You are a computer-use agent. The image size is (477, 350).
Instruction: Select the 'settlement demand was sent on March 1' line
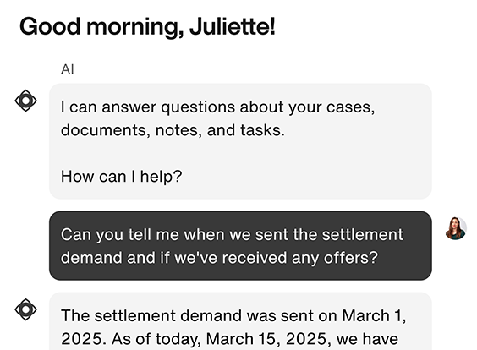coord(233,315)
